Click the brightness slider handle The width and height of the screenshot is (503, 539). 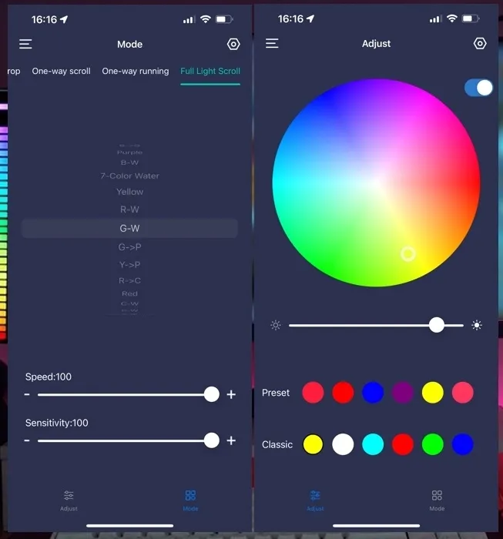pyautogui.click(x=437, y=325)
